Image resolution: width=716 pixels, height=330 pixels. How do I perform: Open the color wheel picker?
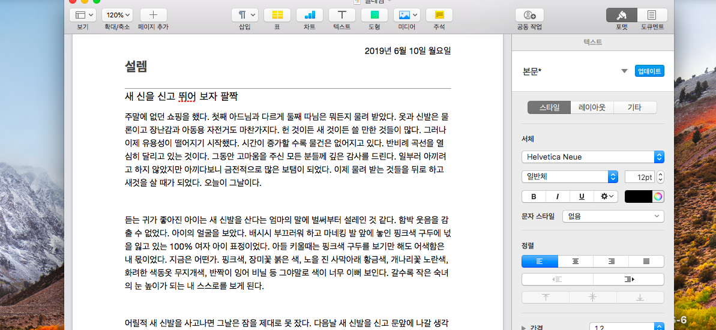click(658, 197)
